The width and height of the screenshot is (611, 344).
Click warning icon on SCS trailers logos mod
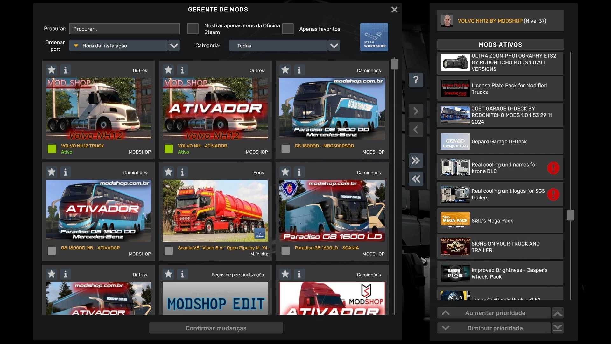(x=553, y=194)
